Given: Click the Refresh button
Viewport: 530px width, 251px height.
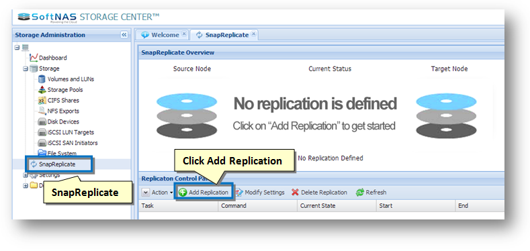Looking at the screenshot, I should (371, 193).
